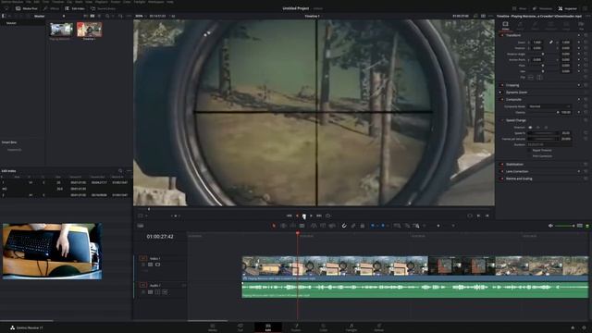Toggle Linked Selection chain icon
The image size is (592, 333).
[x=353, y=226]
